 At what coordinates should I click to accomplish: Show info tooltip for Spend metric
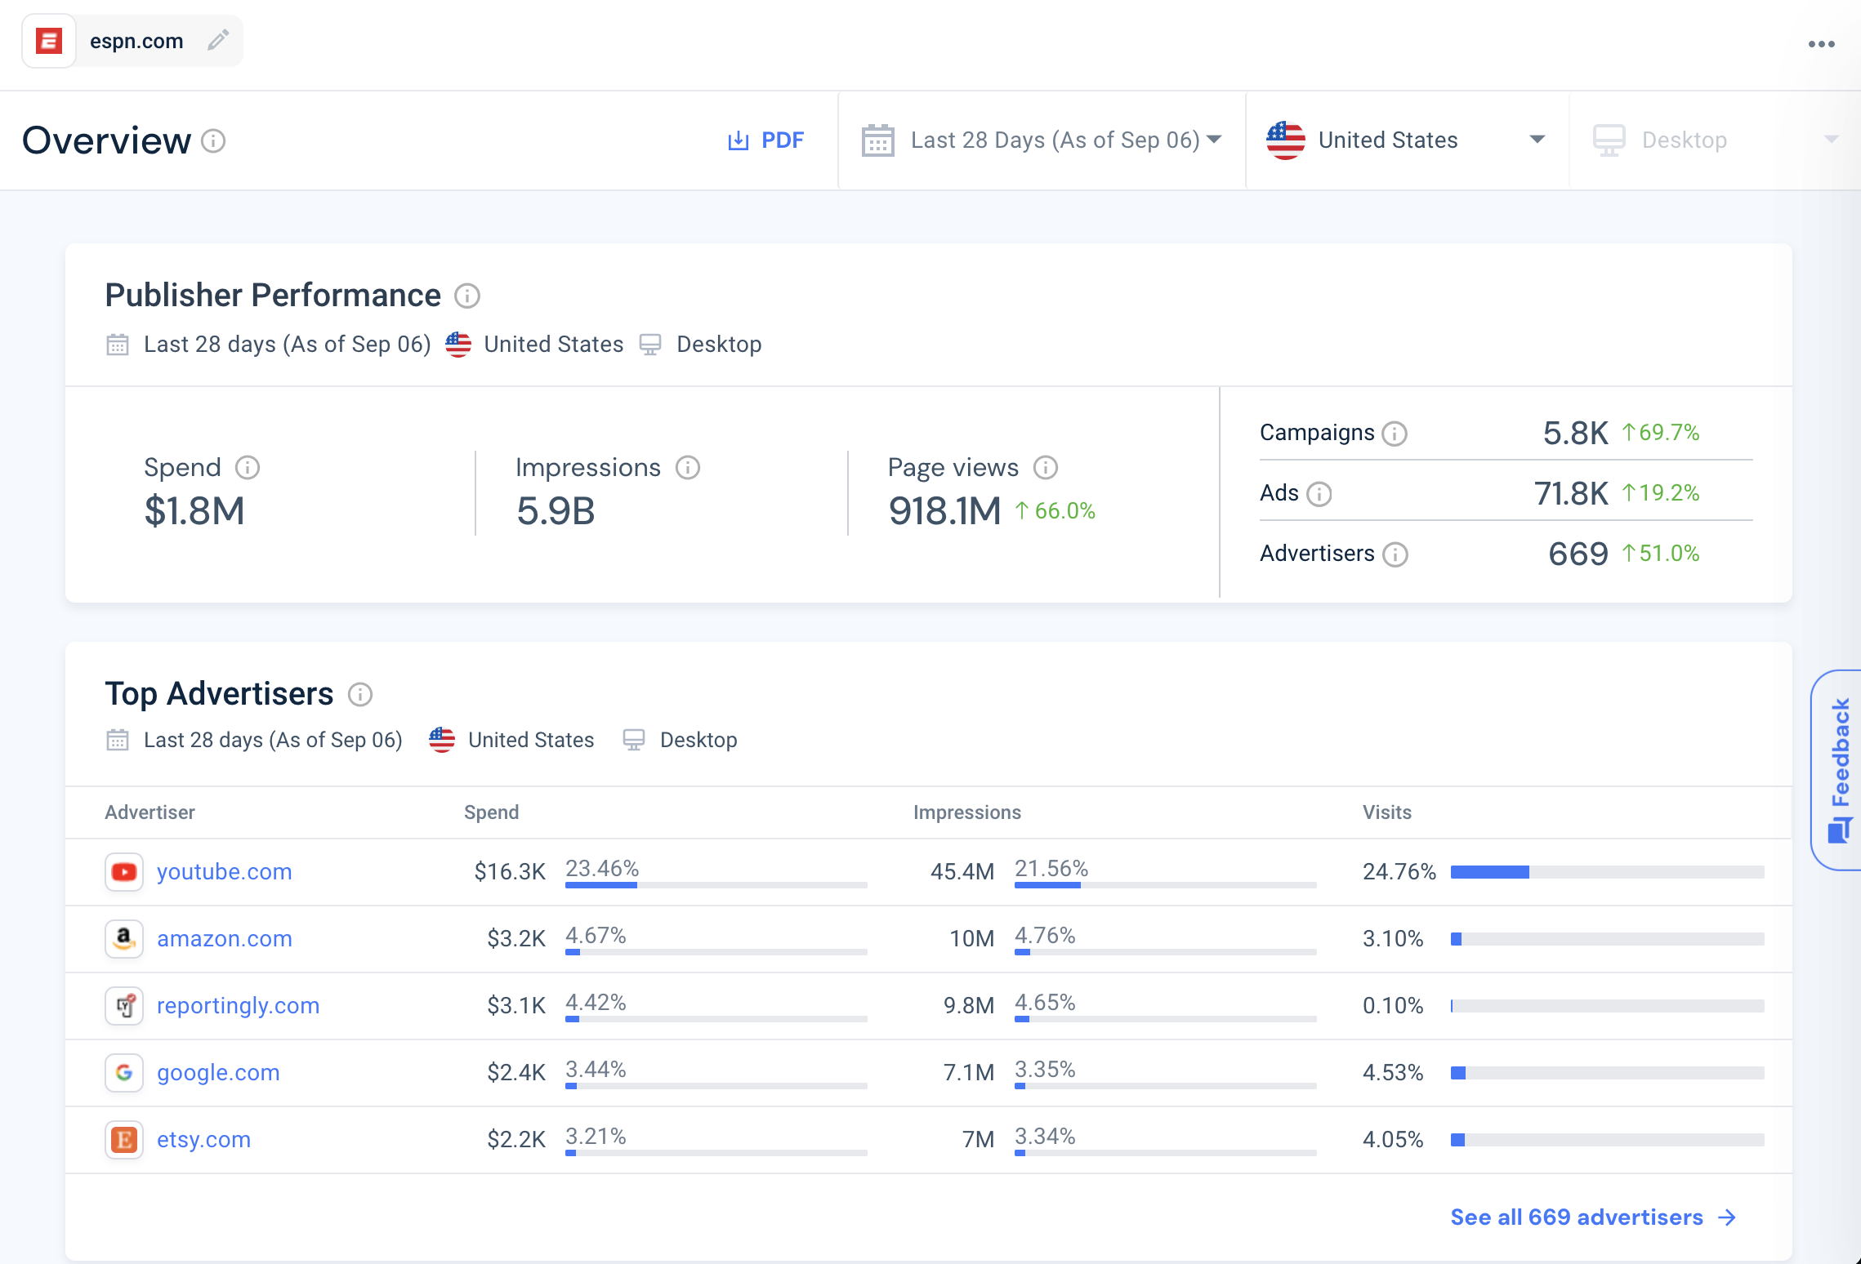[248, 468]
